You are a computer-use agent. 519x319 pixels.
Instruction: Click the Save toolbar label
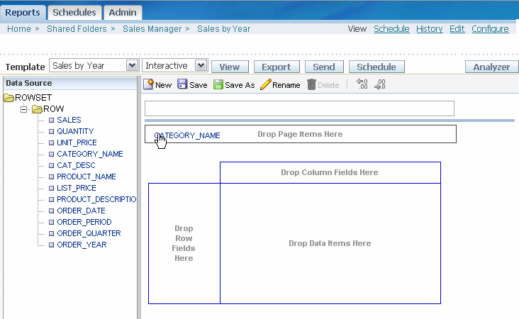[x=199, y=85]
